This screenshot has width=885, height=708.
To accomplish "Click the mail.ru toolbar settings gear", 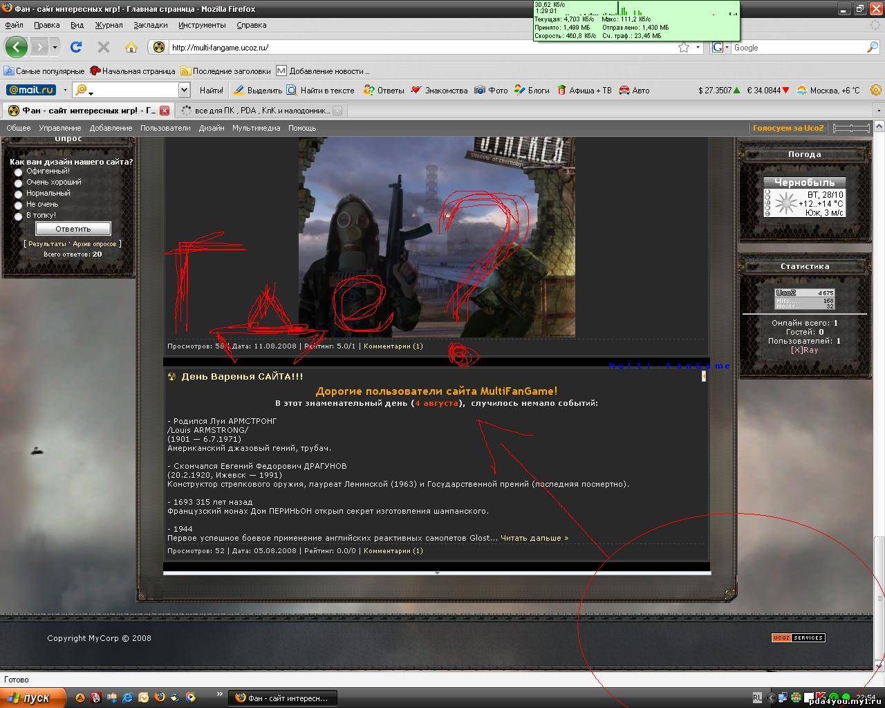I will pos(876,90).
